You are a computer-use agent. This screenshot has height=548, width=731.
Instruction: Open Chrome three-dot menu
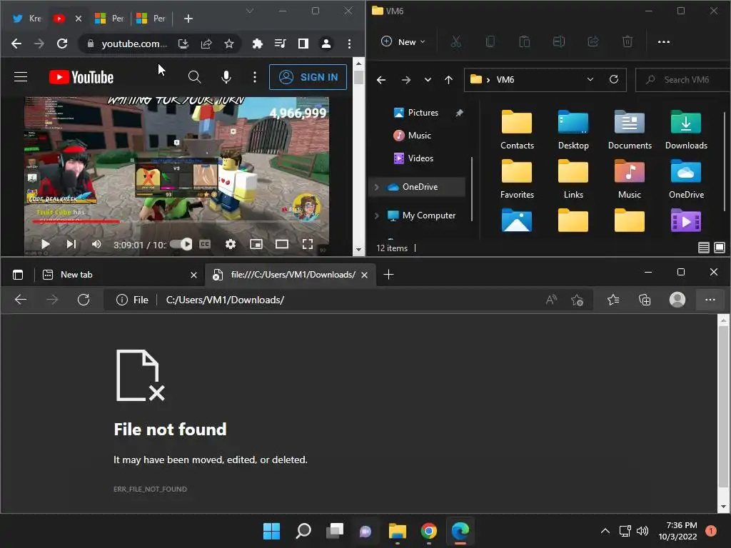coord(349,44)
